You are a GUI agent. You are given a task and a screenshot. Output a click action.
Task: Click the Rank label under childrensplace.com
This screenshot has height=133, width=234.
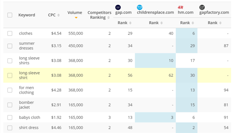tap(154, 23)
